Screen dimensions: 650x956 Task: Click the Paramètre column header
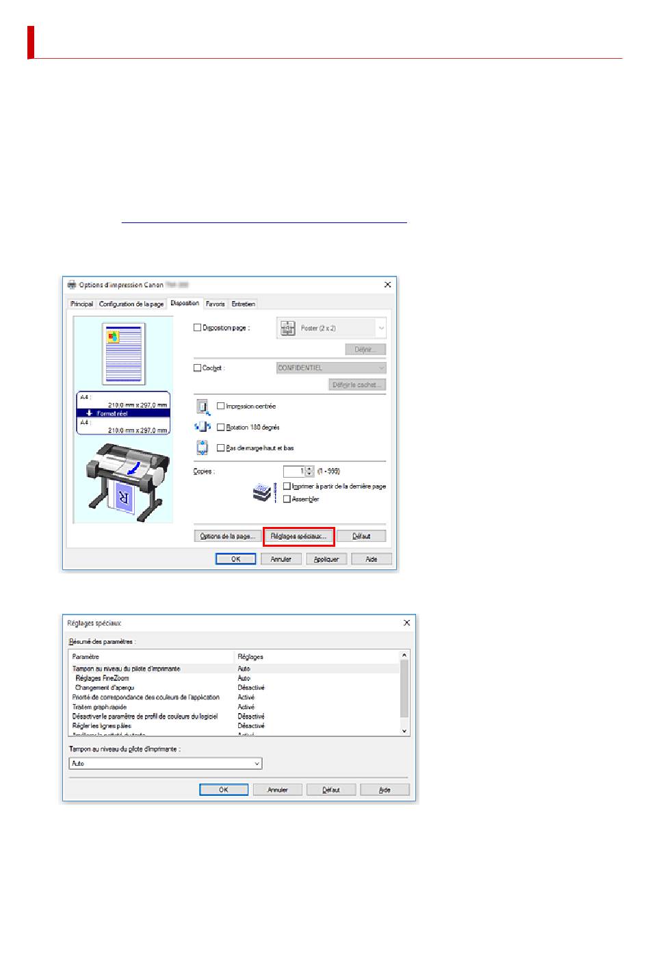pos(152,657)
